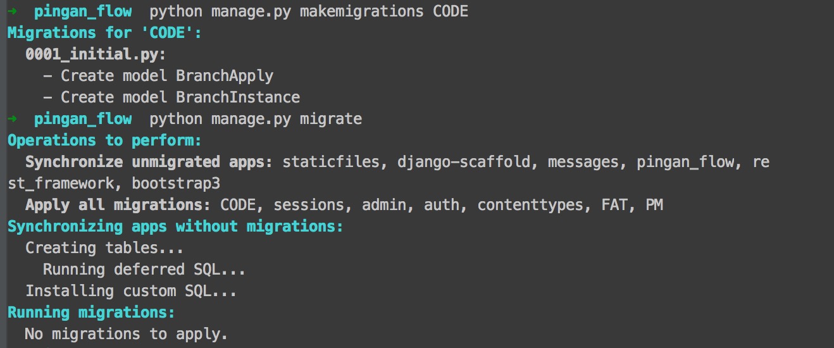The width and height of the screenshot is (834, 348).
Task: Click the green arrow before migrate command
Action: coord(12,119)
